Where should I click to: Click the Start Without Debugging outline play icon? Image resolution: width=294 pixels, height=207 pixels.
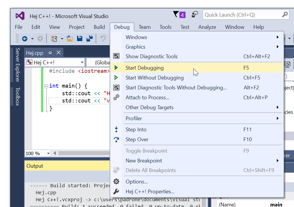(x=116, y=77)
